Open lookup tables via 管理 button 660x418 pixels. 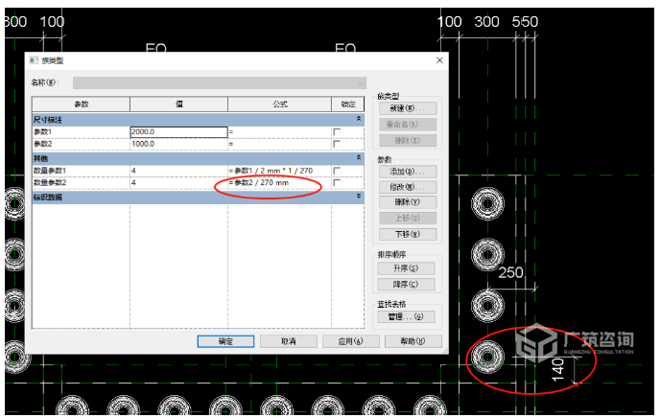406,316
